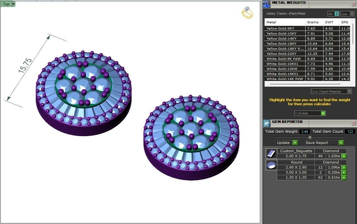Click the Metal column header
Image resolution: width=357 pixels, height=224 pixels.
pyautogui.click(x=284, y=22)
